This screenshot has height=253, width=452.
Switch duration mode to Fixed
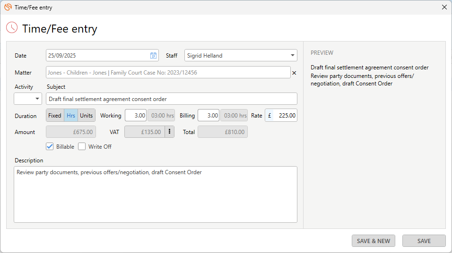pos(55,116)
